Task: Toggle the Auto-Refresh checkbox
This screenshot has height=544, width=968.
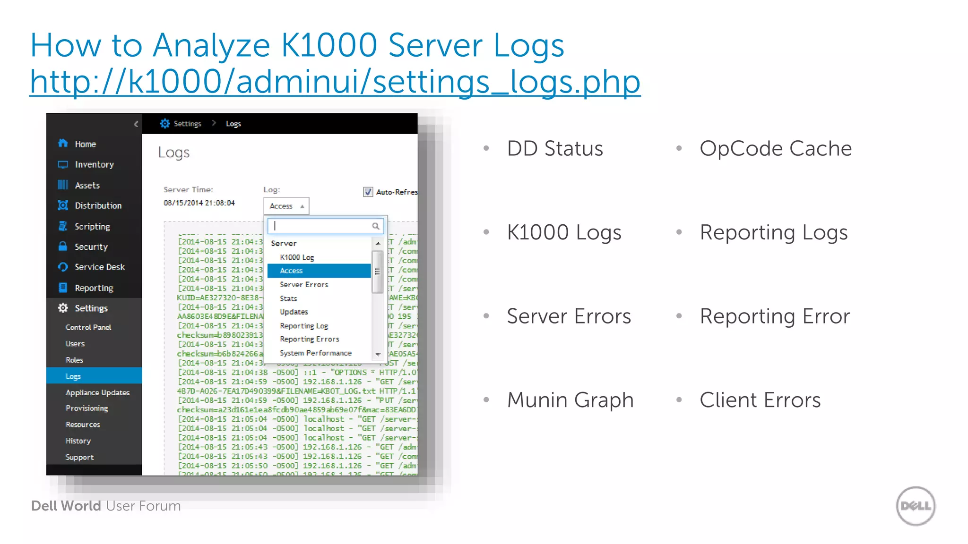Action: [368, 192]
